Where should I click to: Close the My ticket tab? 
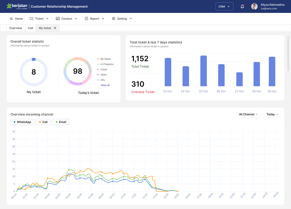(x=55, y=28)
